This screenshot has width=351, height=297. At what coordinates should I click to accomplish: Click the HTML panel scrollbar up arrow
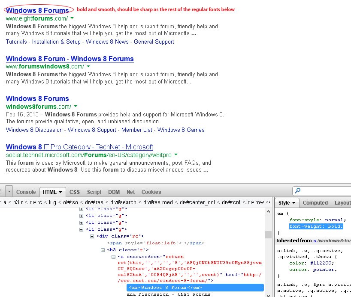click(x=268, y=211)
